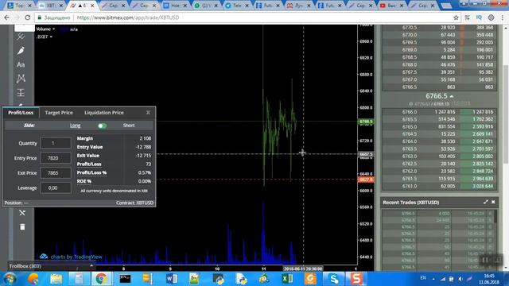Click the Leverage input field
The width and height of the screenshot is (509, 286).
(x=55, y=187)
